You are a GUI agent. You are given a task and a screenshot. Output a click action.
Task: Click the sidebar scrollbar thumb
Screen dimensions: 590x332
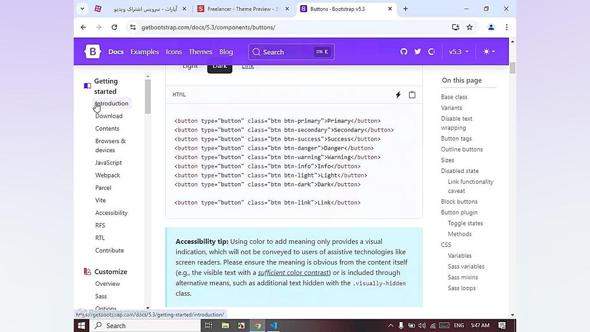click(x=148, y=96)
